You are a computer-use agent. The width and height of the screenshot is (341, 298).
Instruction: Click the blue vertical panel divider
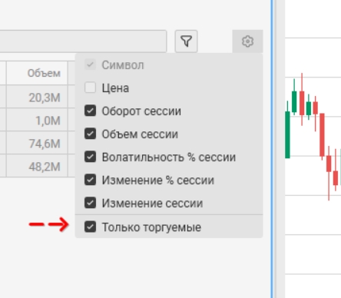coord(272,149)
